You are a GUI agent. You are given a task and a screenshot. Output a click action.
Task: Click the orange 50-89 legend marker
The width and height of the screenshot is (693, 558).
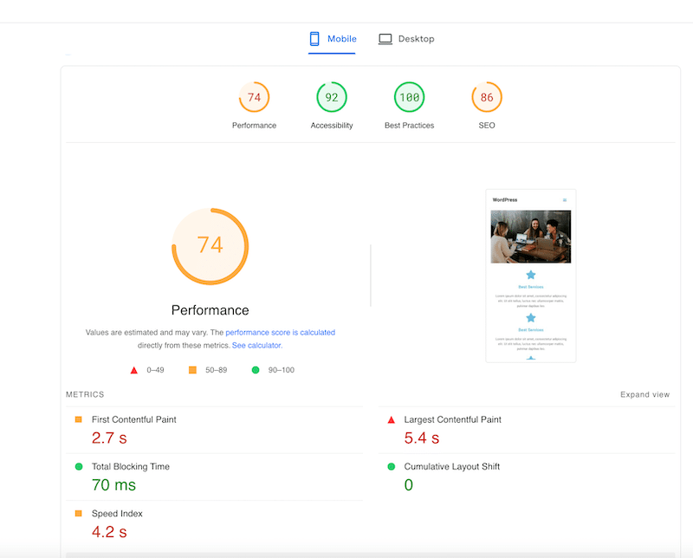click(192, 369)
